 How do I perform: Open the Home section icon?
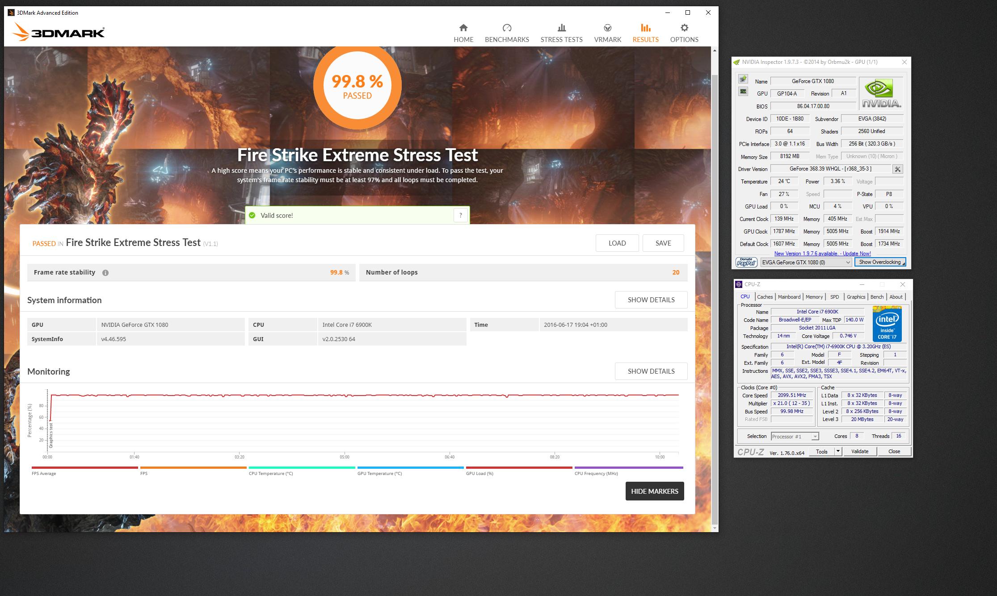tap(463, 28)
